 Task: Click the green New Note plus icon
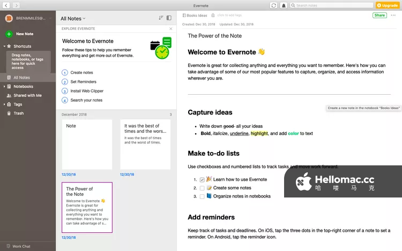9,34
